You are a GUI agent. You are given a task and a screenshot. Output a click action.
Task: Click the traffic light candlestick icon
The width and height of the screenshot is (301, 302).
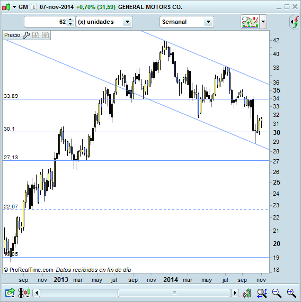(x=24, y=293)
